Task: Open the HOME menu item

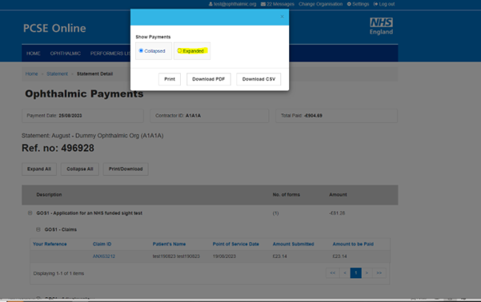Action: tap(33, 54)
